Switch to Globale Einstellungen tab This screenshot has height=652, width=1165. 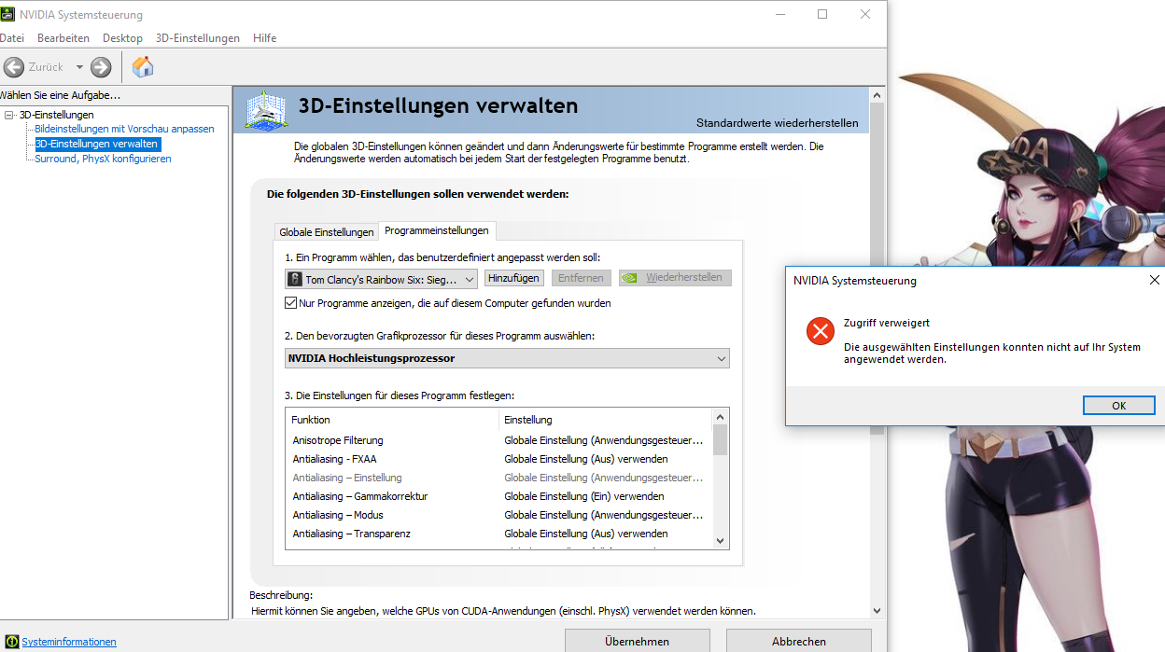coord(327,231)
